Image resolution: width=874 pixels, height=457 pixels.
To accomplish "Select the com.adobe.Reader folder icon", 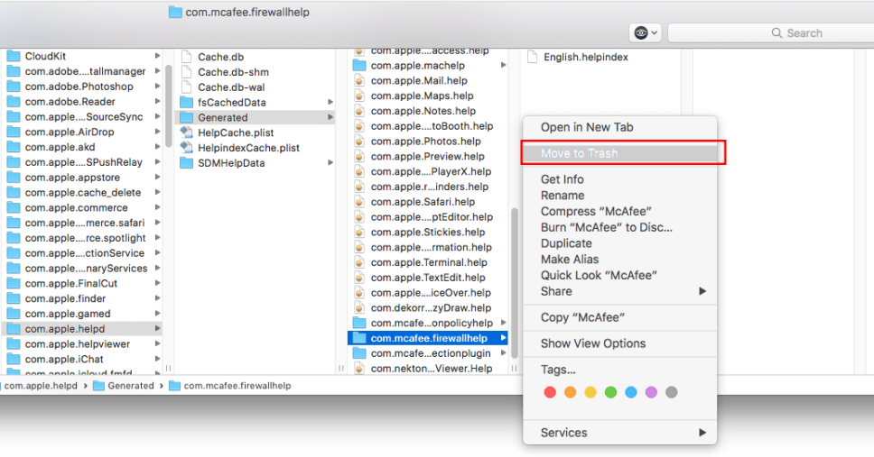I will [14, 101].
